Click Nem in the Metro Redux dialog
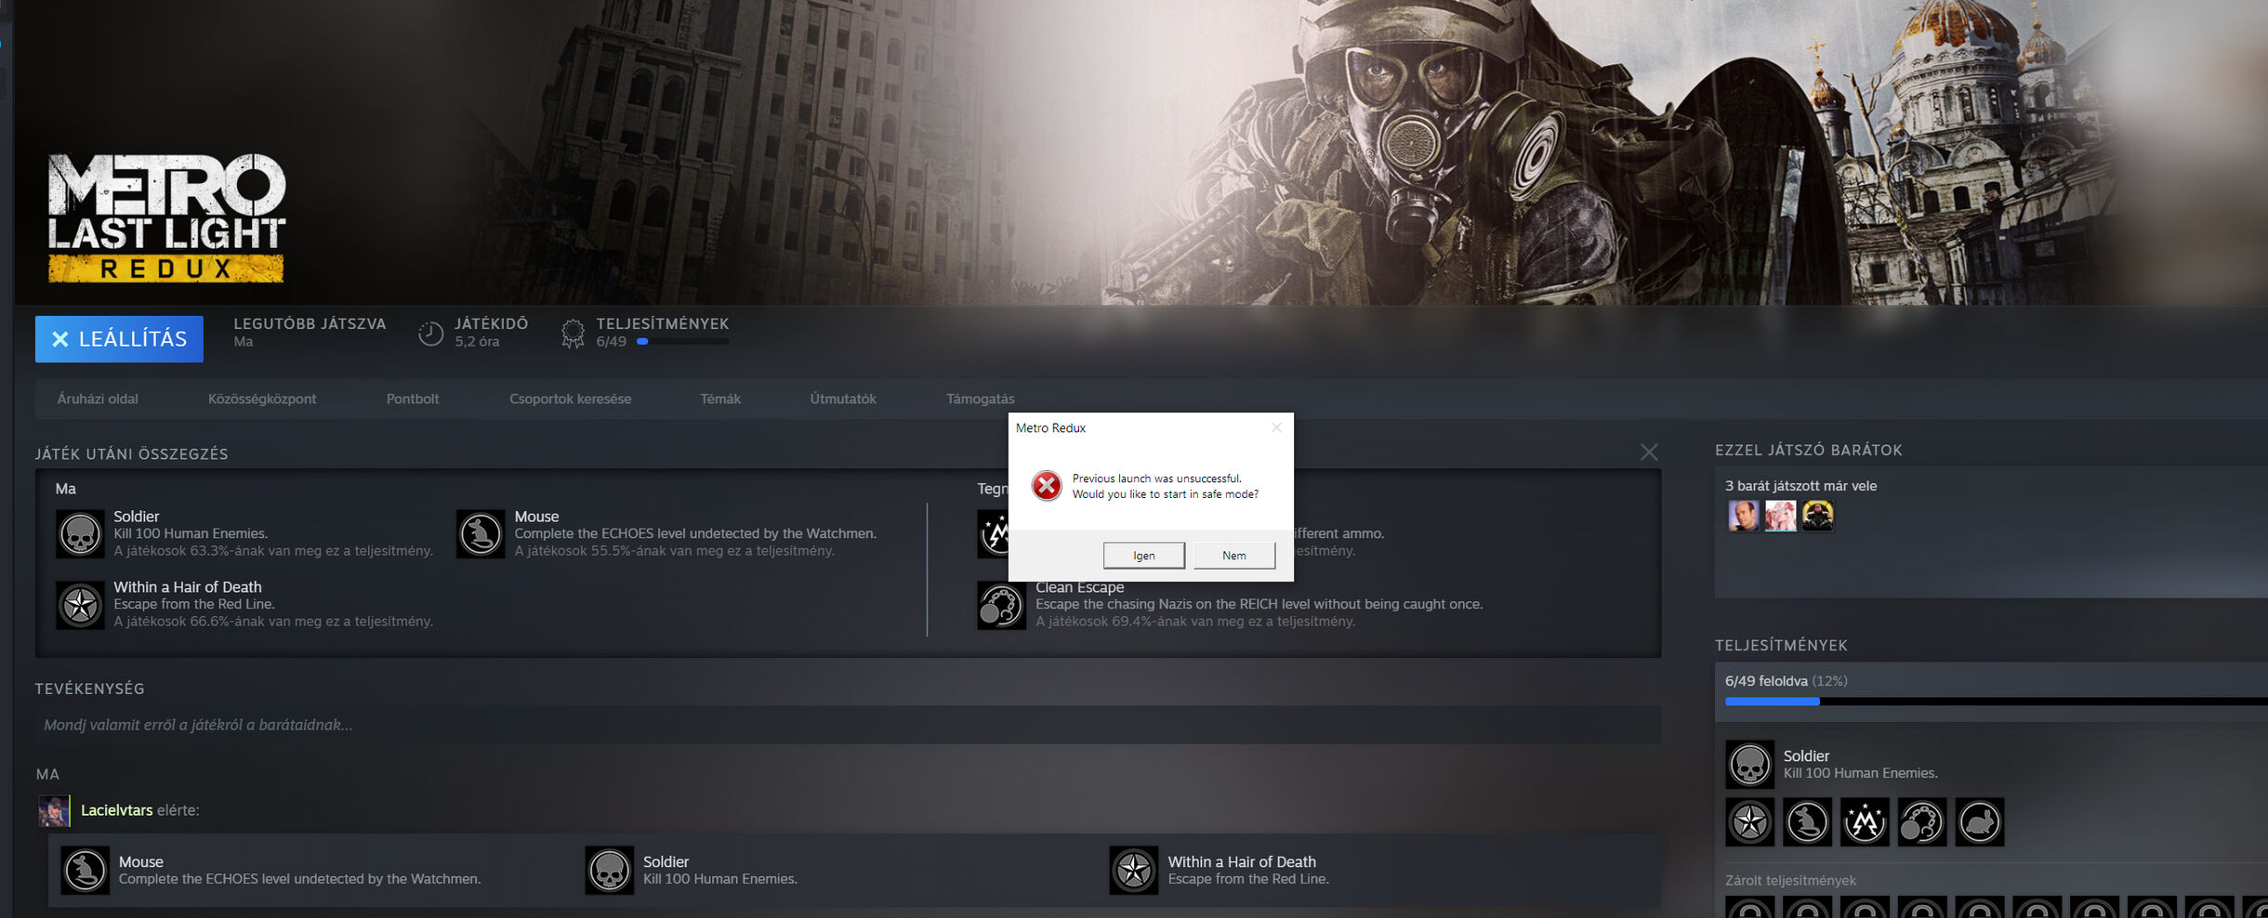Image resolution: width=2268 pixels, height=918 pixels. 1234,556
